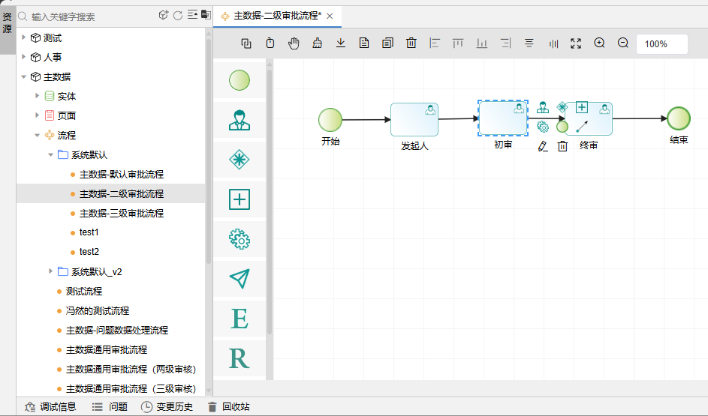Expand the 测试 tree node
Screen dimensions: 708x416
23,37
